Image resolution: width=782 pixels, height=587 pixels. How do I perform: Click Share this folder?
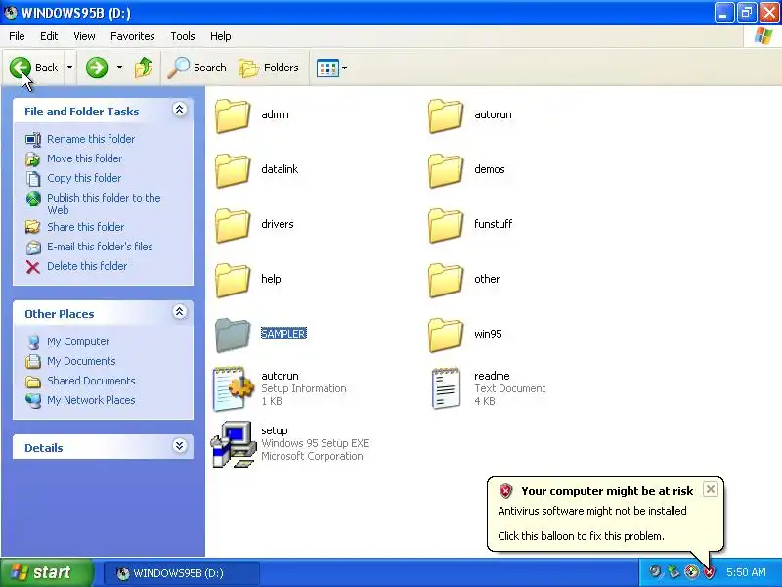coord(85,227)
